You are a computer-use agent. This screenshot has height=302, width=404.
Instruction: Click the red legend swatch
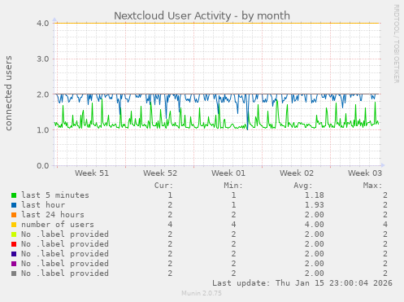pyautogui.click(x=14, y=244)
